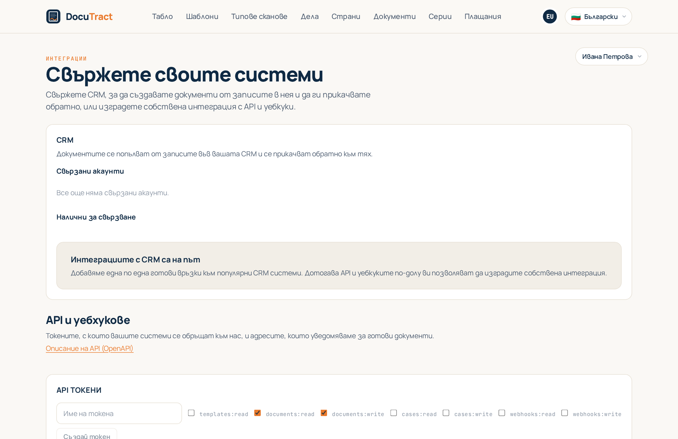
Task: Click the Свързани акаунти heading
Action: pyautogui.click(x=90, y=171)
